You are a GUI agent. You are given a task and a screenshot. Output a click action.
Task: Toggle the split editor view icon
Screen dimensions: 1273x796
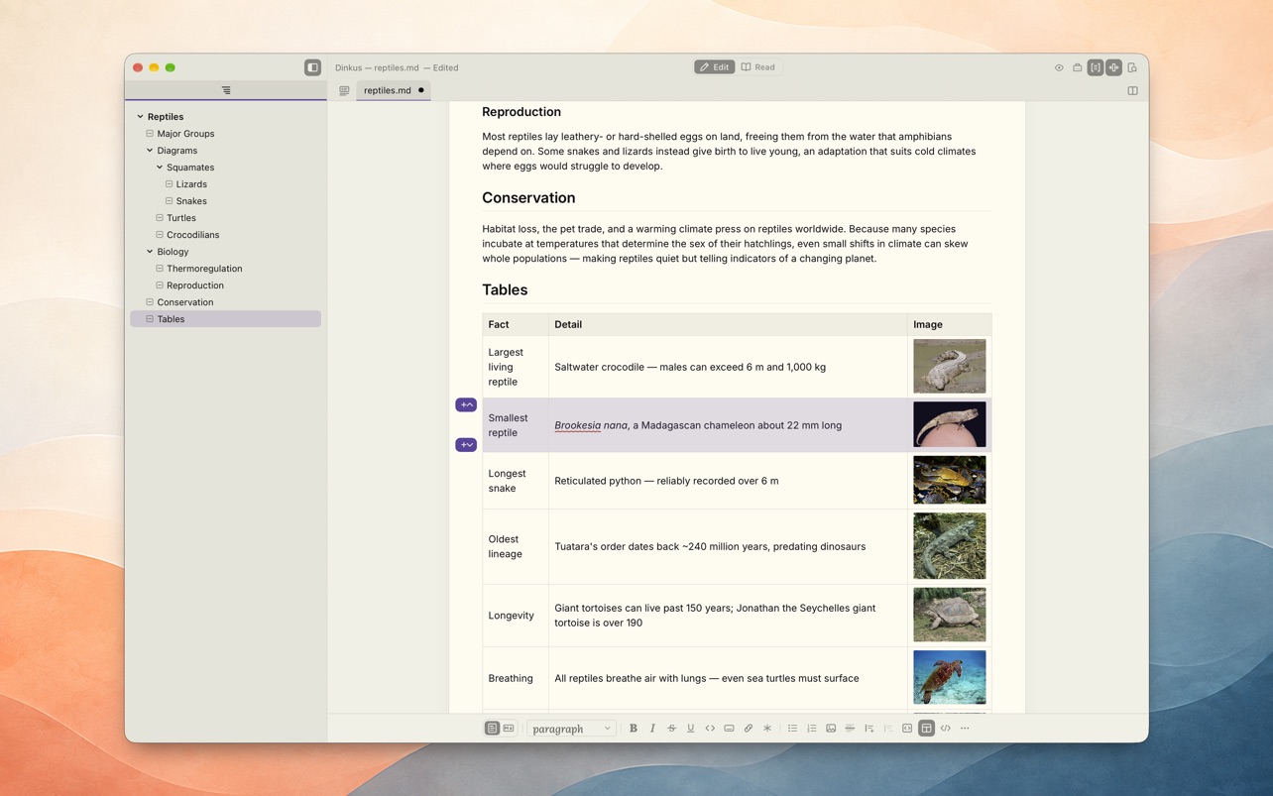(x=1132, y=90)
